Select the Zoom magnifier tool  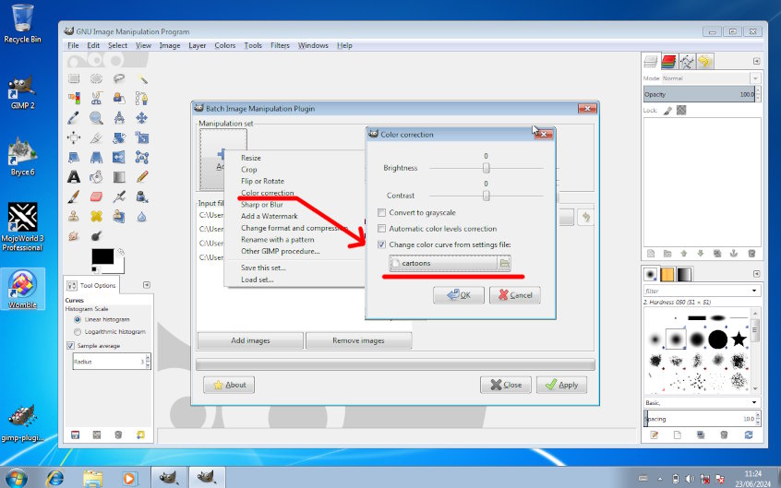(96, 118)
